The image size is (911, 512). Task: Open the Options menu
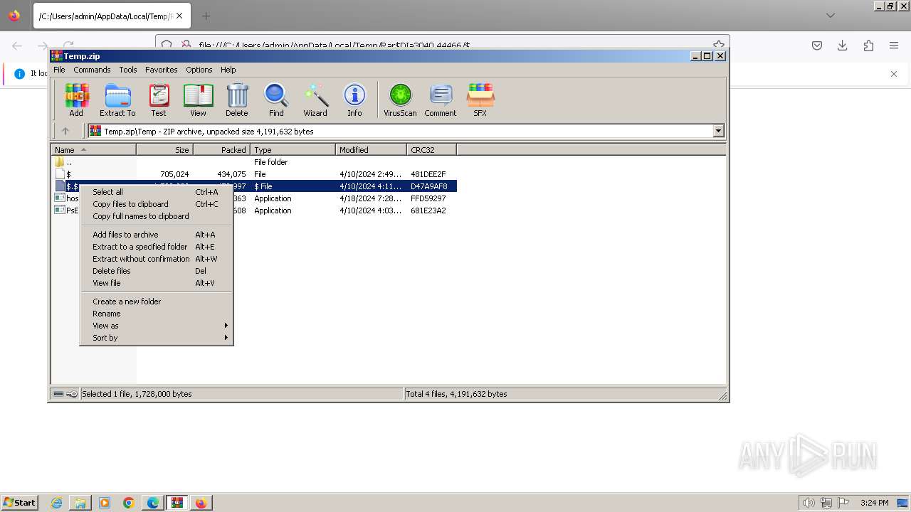pos(199,70)
